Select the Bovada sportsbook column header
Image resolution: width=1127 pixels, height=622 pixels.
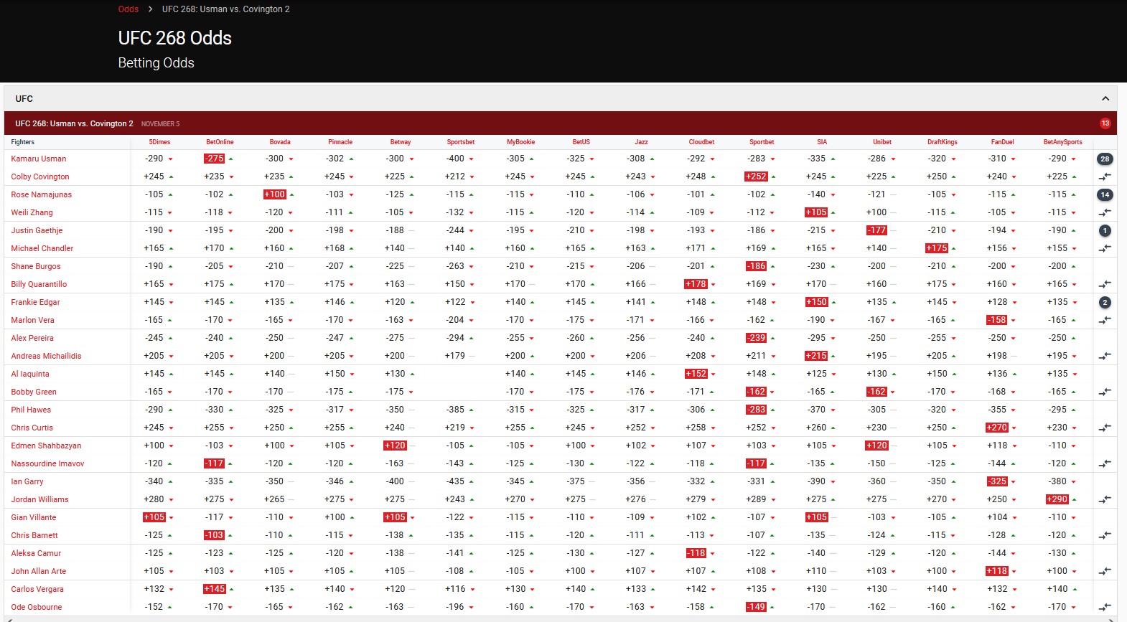280,142
